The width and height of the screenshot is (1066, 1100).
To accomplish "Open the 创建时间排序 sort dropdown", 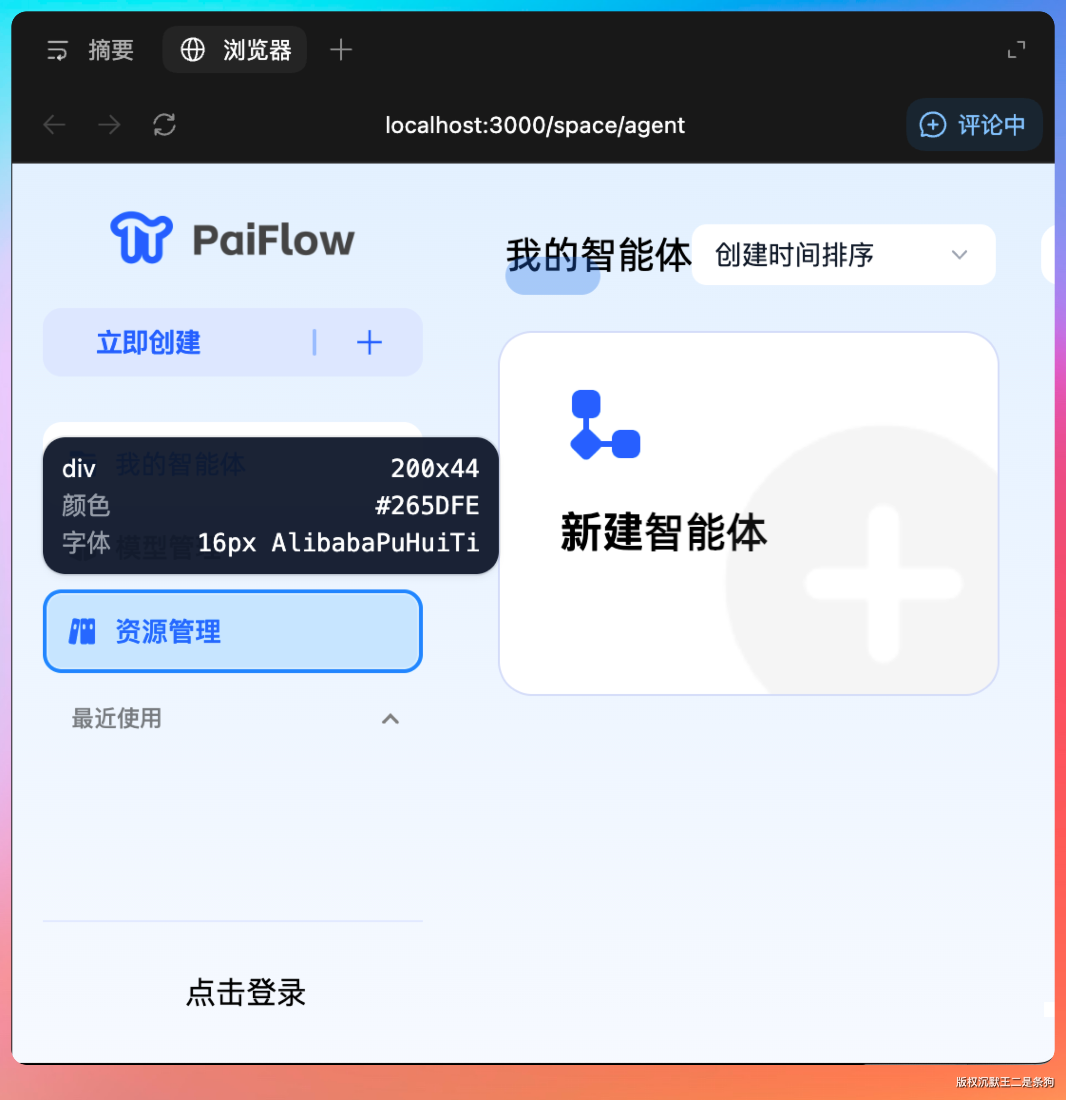I will click(x=842, y=255).
